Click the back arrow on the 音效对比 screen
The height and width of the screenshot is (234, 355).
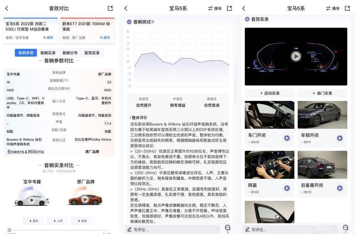(7, 8)
